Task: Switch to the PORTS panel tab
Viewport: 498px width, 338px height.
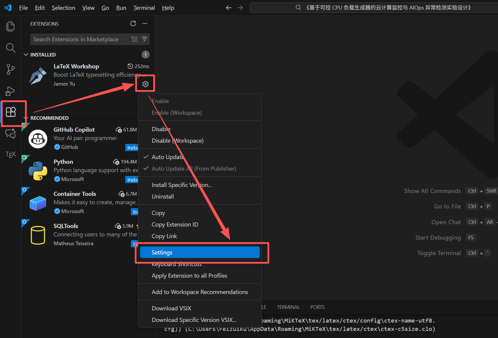Action: point(317,307)
